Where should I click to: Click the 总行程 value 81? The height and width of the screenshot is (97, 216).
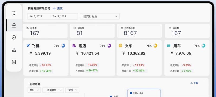(80, 33)
